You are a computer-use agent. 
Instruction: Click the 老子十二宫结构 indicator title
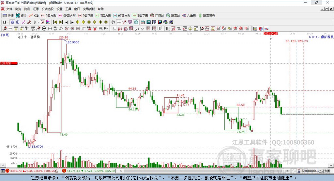(29, 37)
